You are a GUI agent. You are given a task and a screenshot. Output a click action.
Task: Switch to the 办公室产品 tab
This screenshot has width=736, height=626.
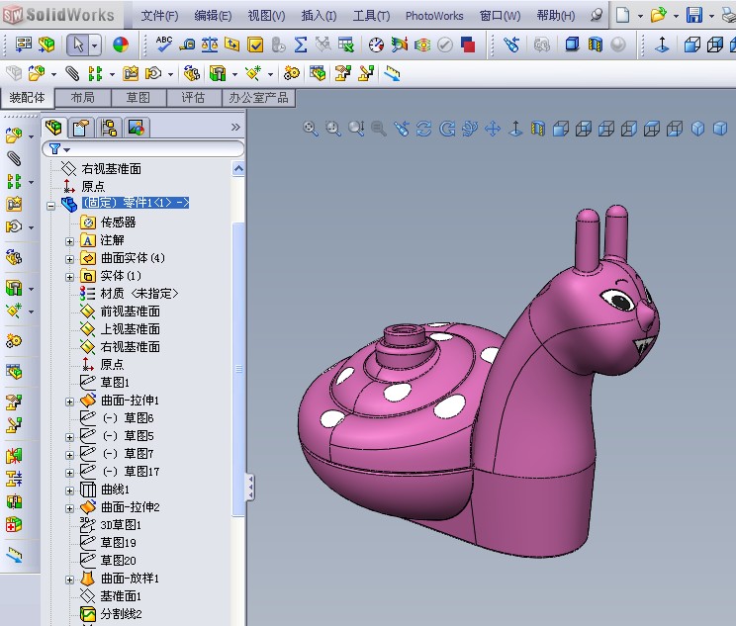(x=258, y=98)
